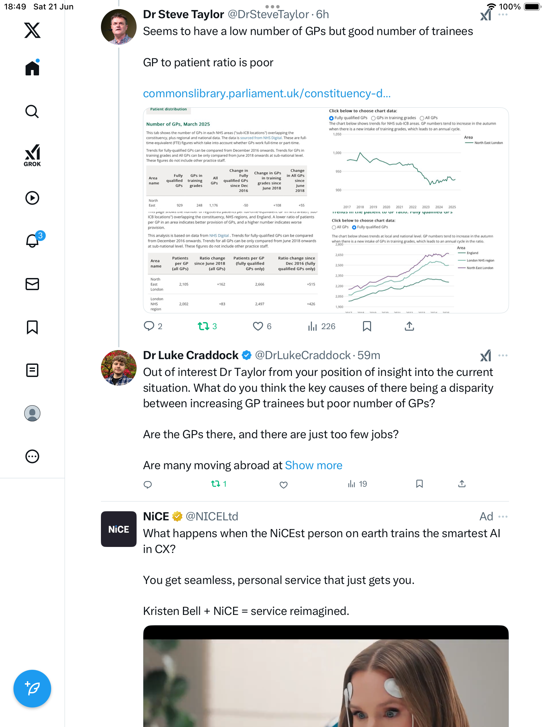
Task: Toggle bookmark on Dr Luke Craddock's reply
Action: tap(420, 484)
